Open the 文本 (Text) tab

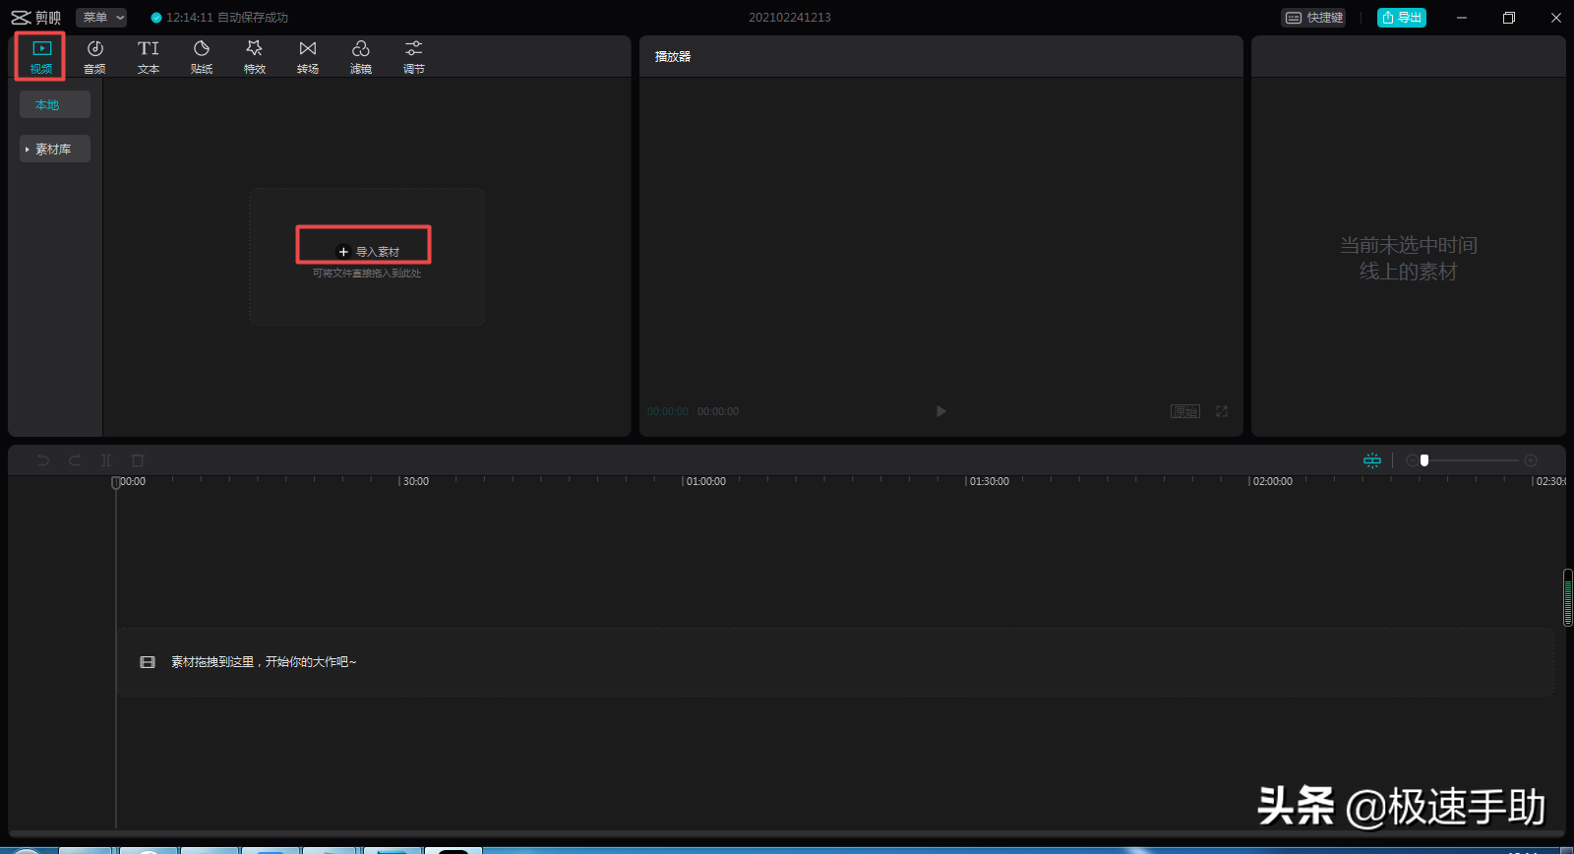tap(149, 57)
